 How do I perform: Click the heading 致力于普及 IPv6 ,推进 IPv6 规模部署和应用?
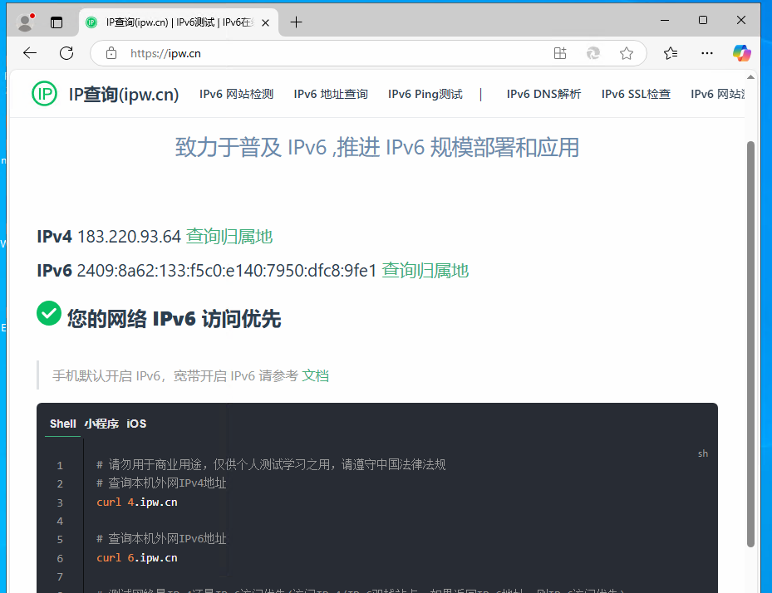(x=377, y=147)
